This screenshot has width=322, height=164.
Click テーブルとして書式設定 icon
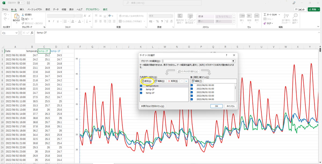[x=190, y=16]
